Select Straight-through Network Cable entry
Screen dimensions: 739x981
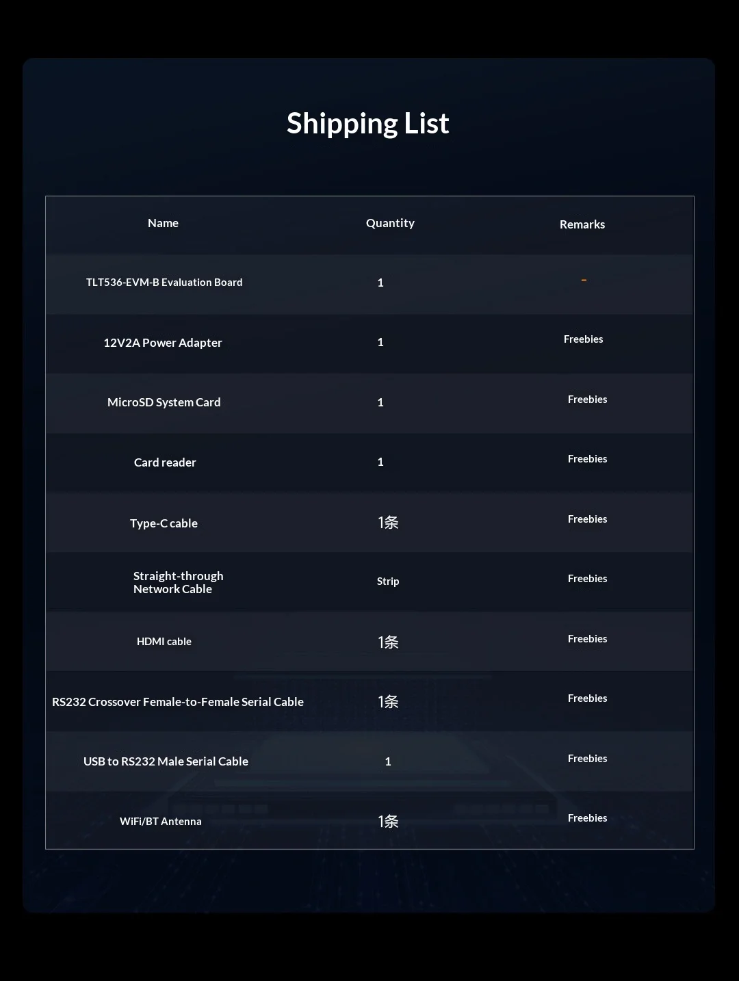[179, 582]
